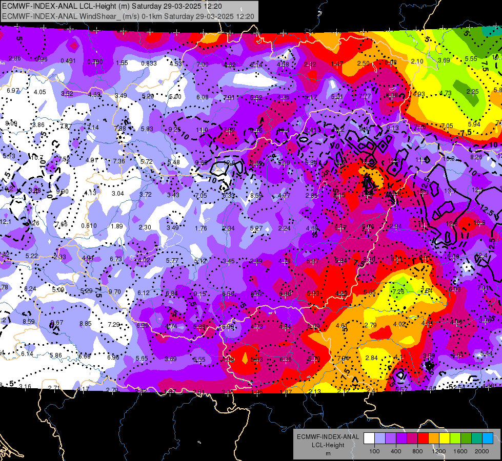Click the teal legend swatch
The width and height of the screenshot is (502, 461).
click(477, 438)
